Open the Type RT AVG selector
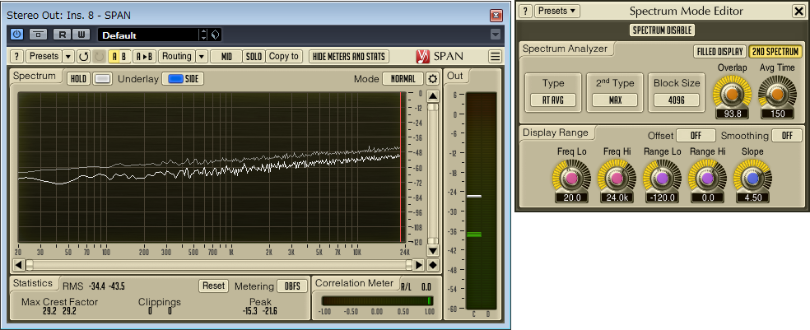The image size is (810, 330). point(553,100)
